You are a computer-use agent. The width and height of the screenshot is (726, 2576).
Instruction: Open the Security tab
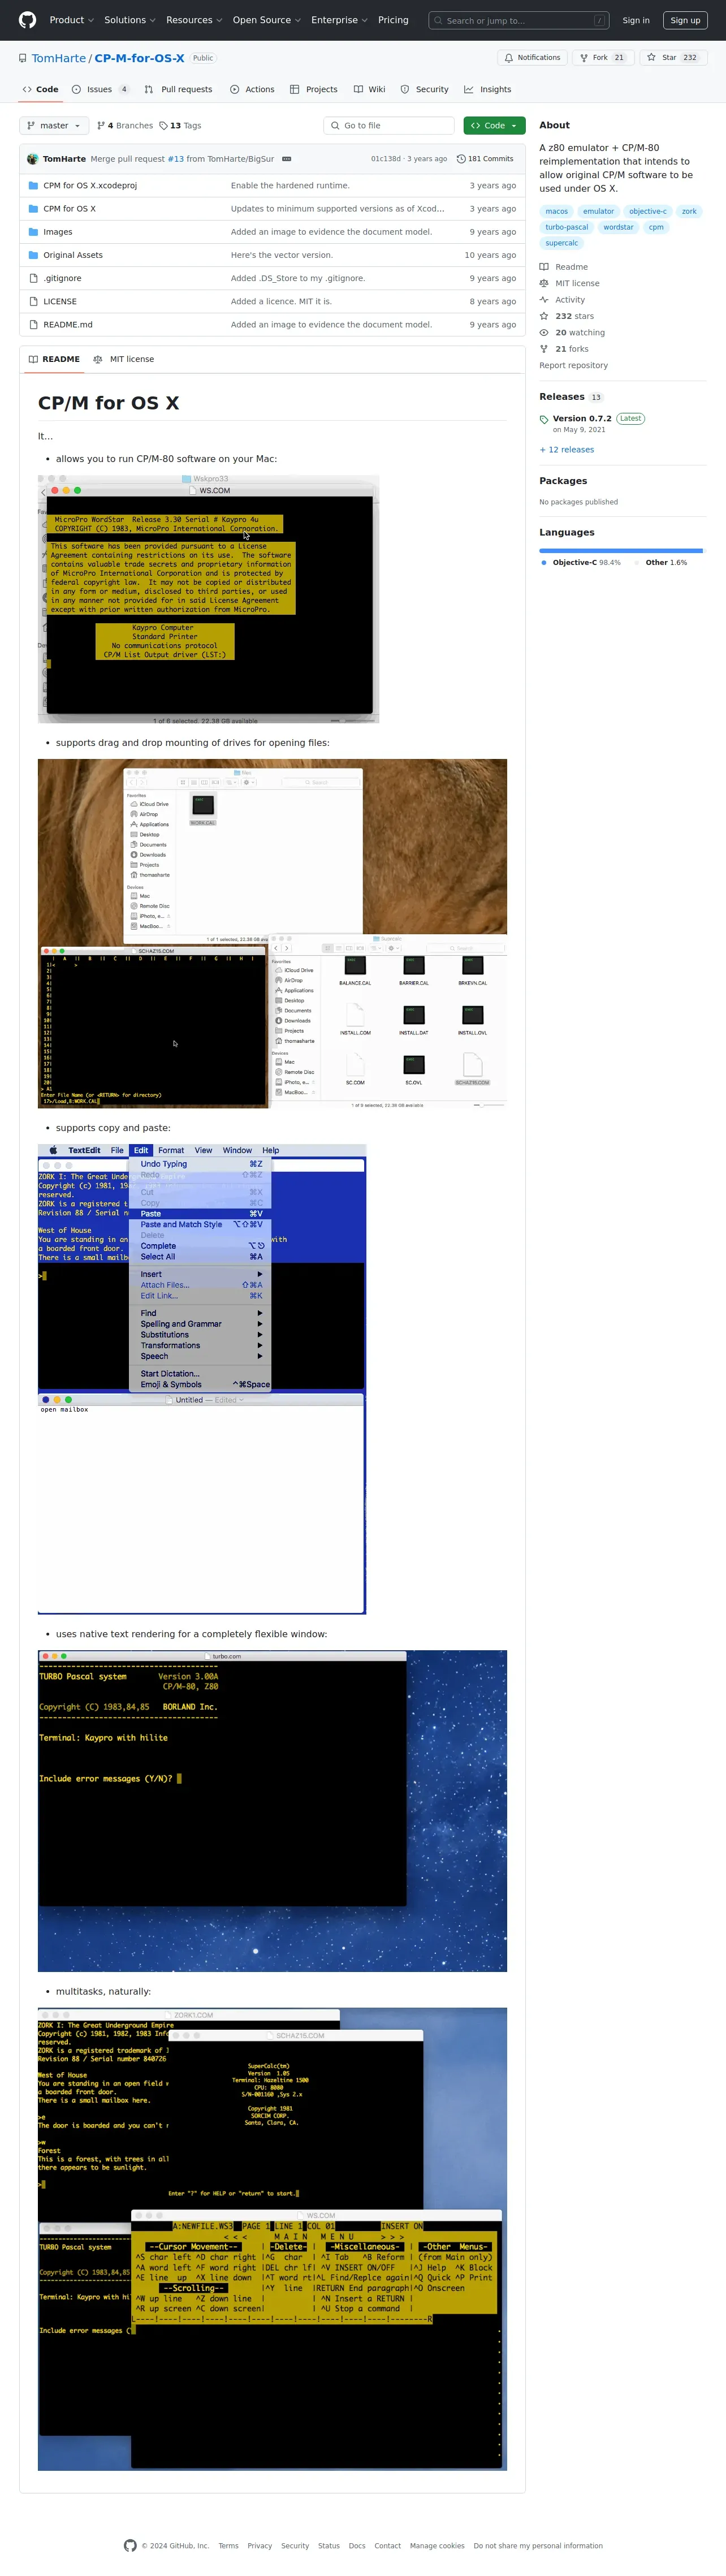tap(425, 89)
